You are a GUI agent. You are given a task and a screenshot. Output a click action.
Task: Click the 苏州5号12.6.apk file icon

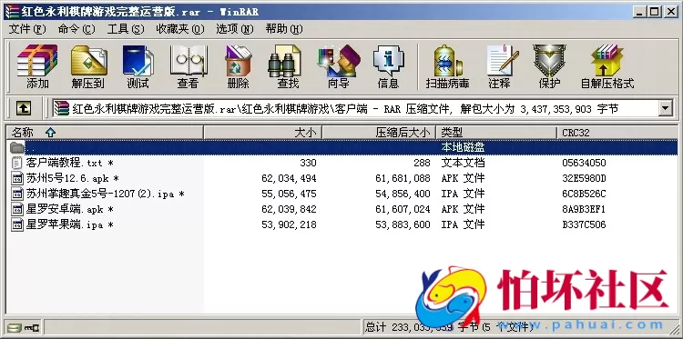17,178
